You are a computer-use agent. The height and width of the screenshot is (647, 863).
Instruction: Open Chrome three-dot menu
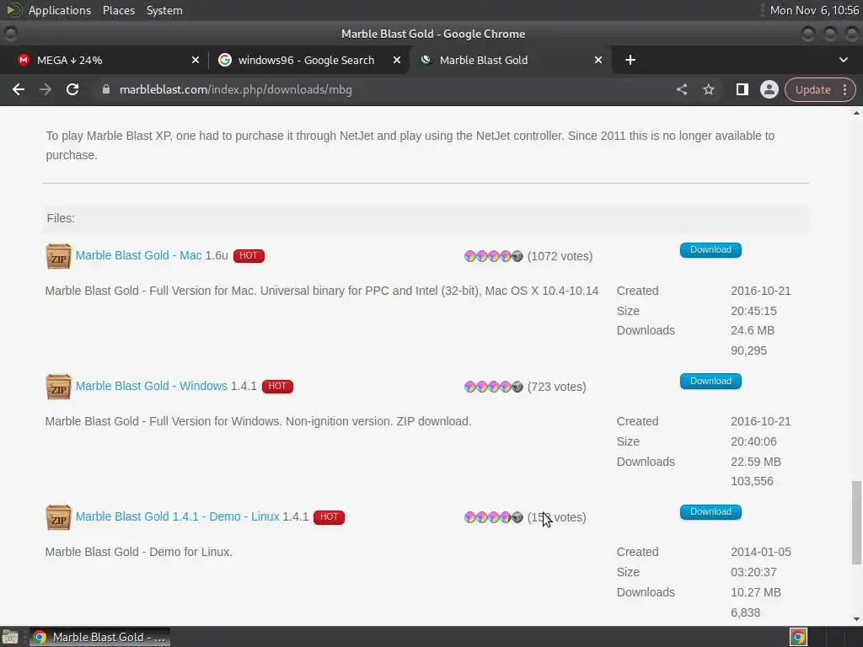(x=844, y=89)
